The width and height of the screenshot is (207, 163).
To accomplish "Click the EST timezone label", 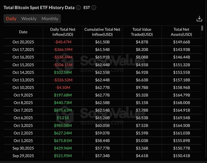I will [87, 8].
